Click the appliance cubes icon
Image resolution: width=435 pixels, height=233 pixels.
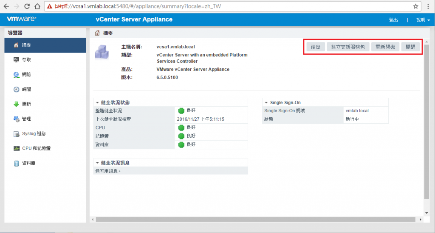tap(102, 52)
